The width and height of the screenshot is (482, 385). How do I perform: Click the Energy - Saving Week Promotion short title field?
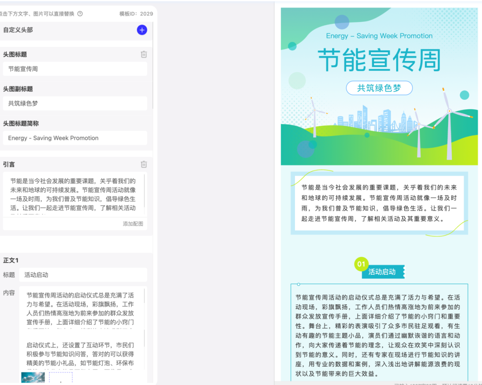click(75, 138)
